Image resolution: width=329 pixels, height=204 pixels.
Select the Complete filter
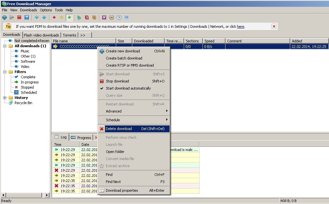click(x=28, y=77)
